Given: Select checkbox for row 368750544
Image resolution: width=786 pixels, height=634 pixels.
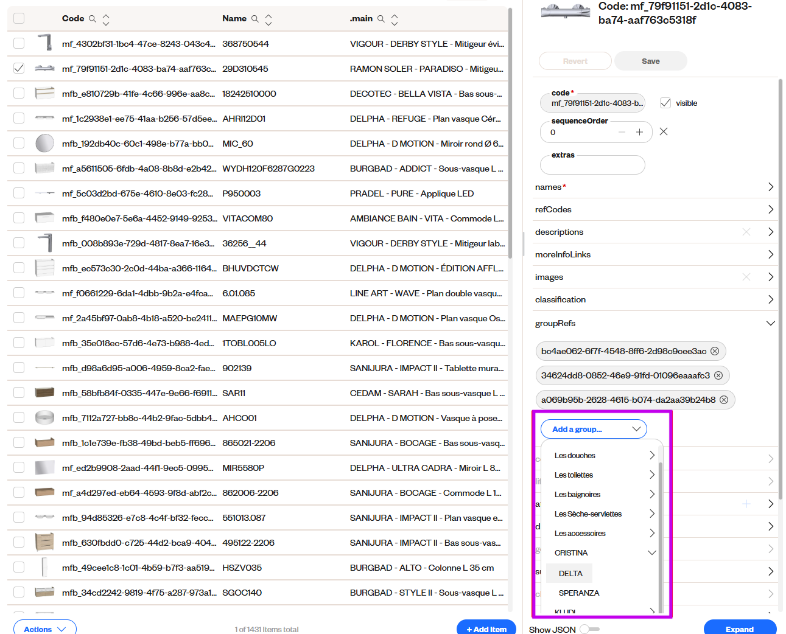Looking at the screenshot, I should 19,43.
